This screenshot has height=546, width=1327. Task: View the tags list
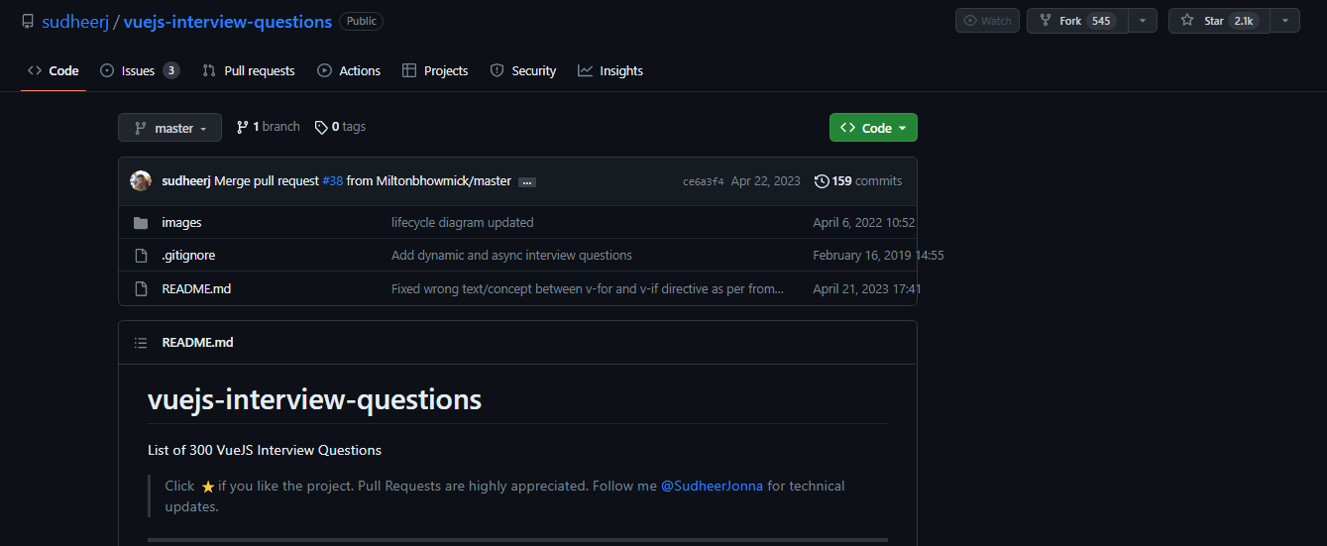coord(341,127)
